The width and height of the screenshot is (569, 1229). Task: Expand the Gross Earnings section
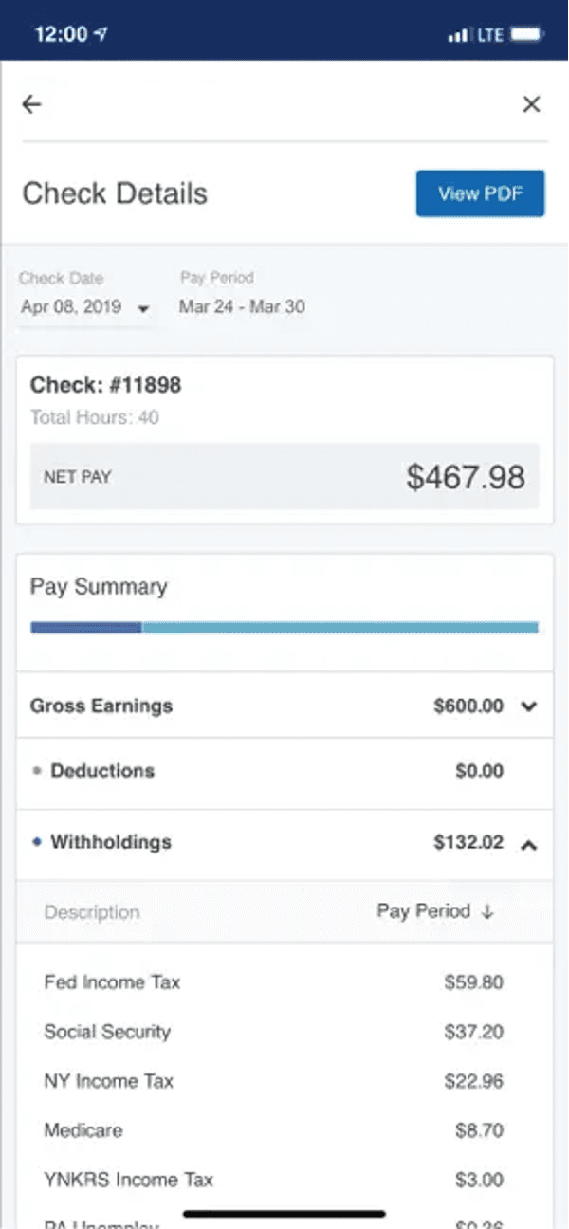(x=529, y=706)
